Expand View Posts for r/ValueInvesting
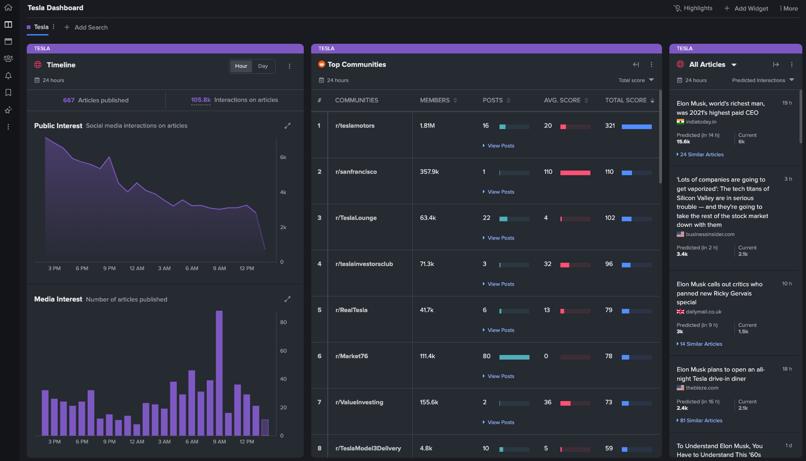The width and height of the screenshot is (806, 461). (499, 422)
